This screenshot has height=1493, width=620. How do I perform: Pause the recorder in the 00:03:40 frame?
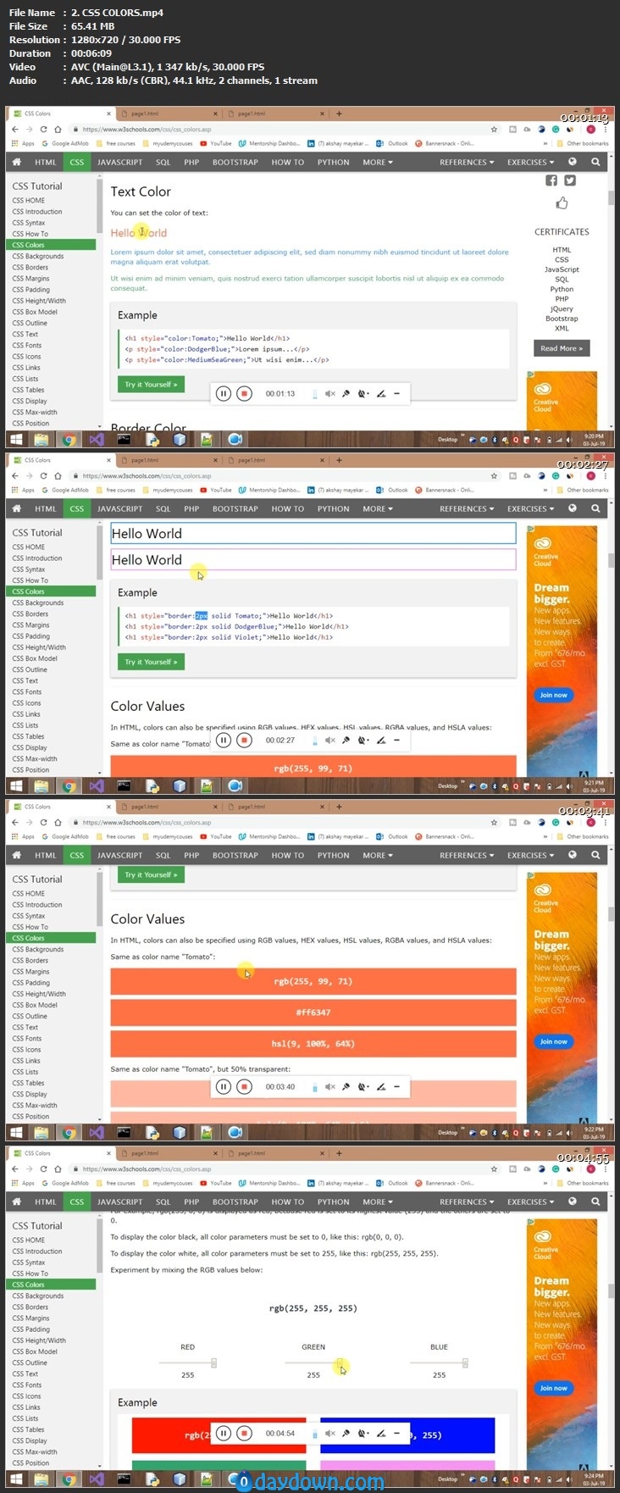coord(223,1086)
